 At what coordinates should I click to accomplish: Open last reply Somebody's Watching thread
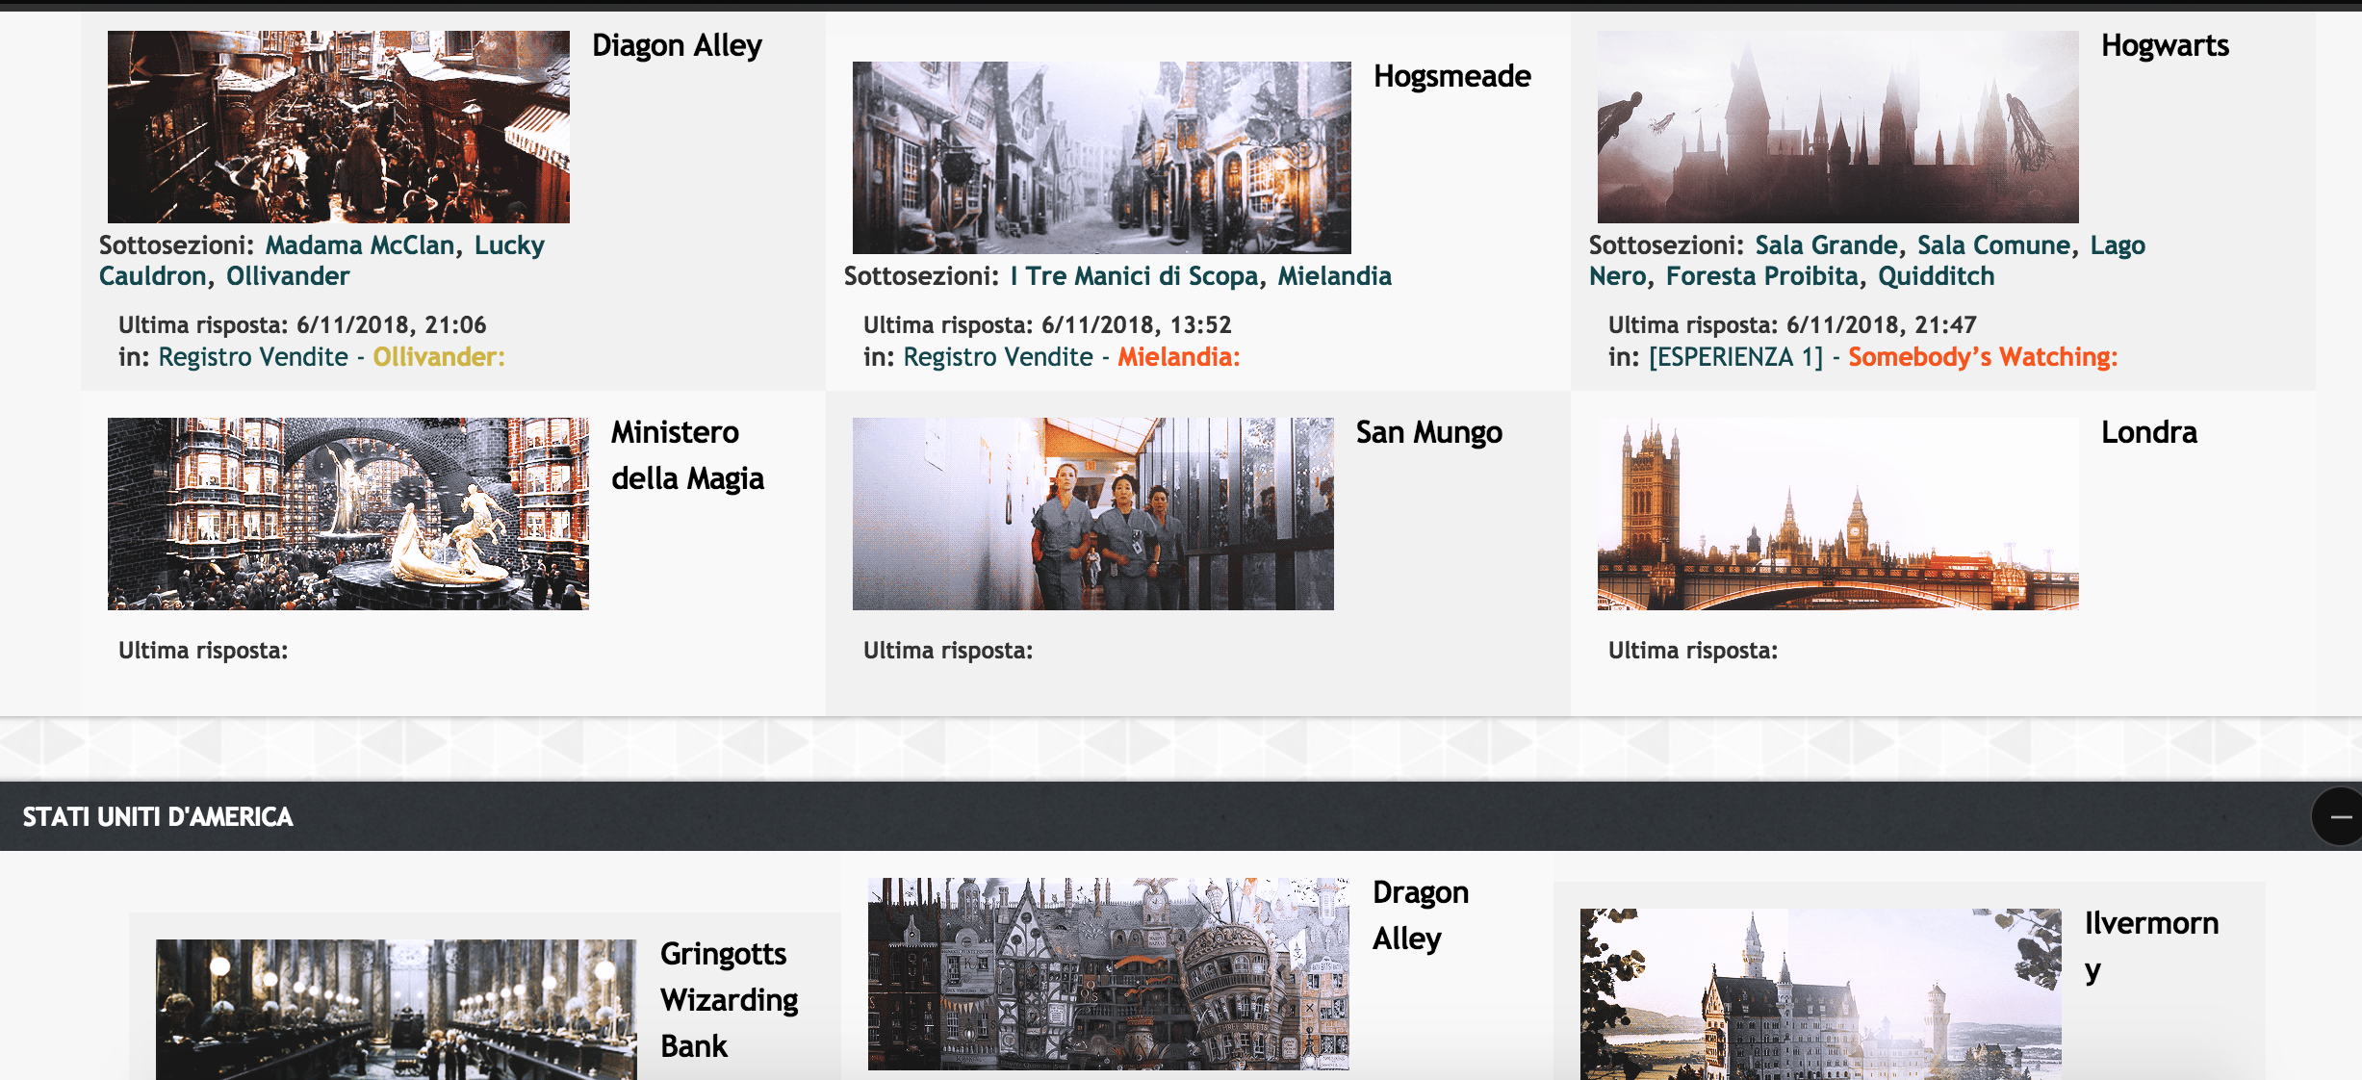tap(1884, 357)
